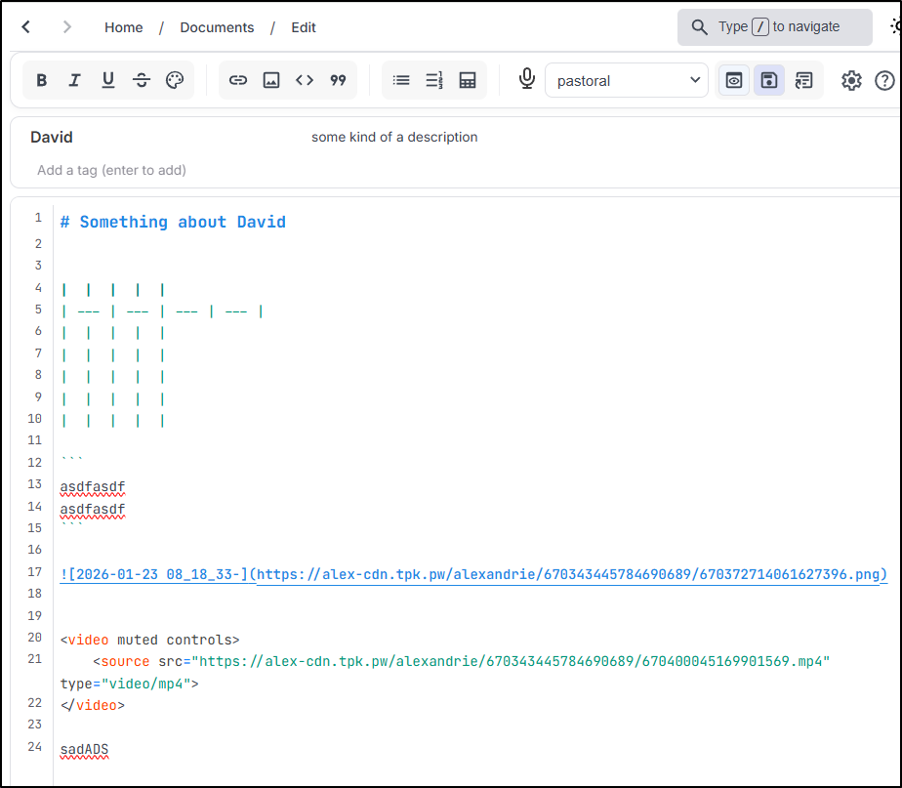Toggle bold formatting
This screenshot has width=902, height=788.
[x=42, y=80]
